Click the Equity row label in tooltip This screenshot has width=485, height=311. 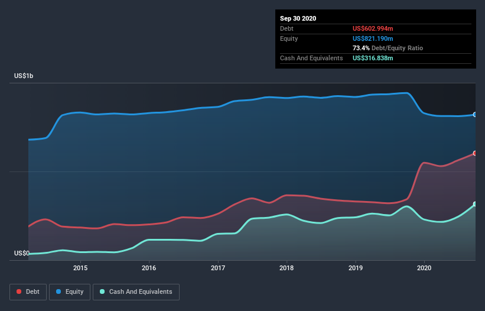pos(289,38)
